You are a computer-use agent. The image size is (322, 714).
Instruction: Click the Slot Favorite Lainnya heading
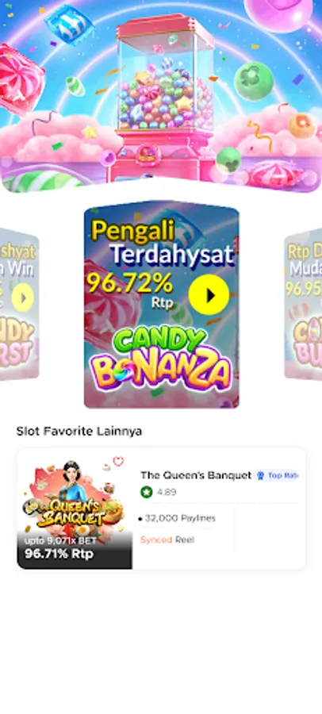pos(79,432)
